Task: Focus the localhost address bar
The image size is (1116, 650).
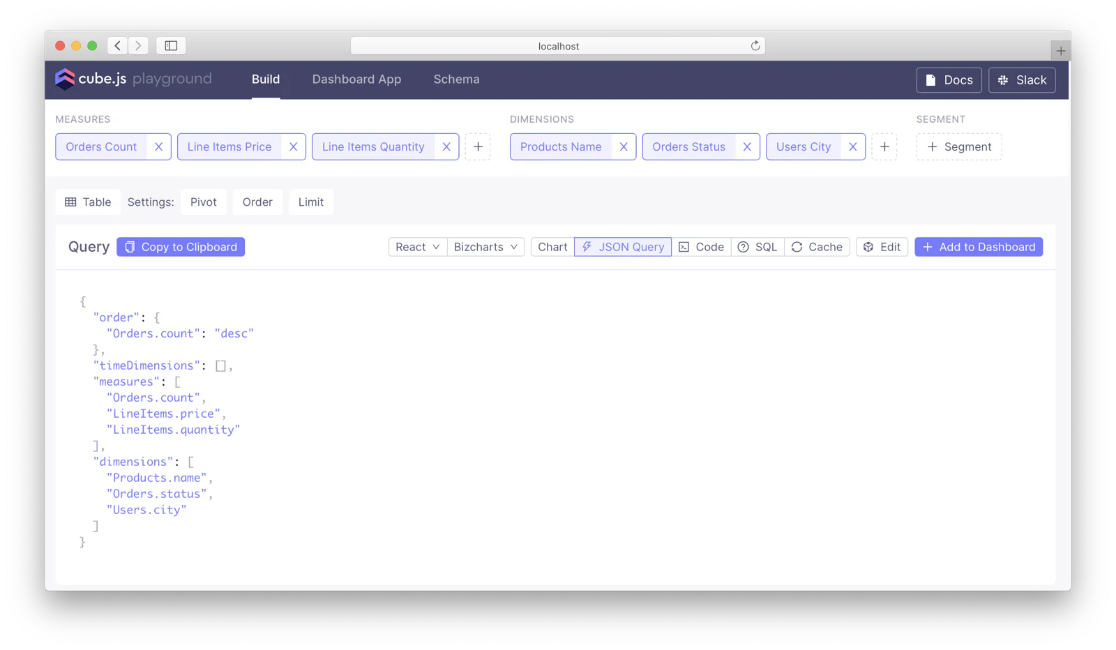Action: coord(558,46)
